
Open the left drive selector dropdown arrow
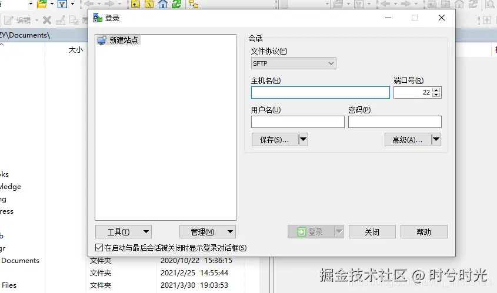click(x=31, y=4)
